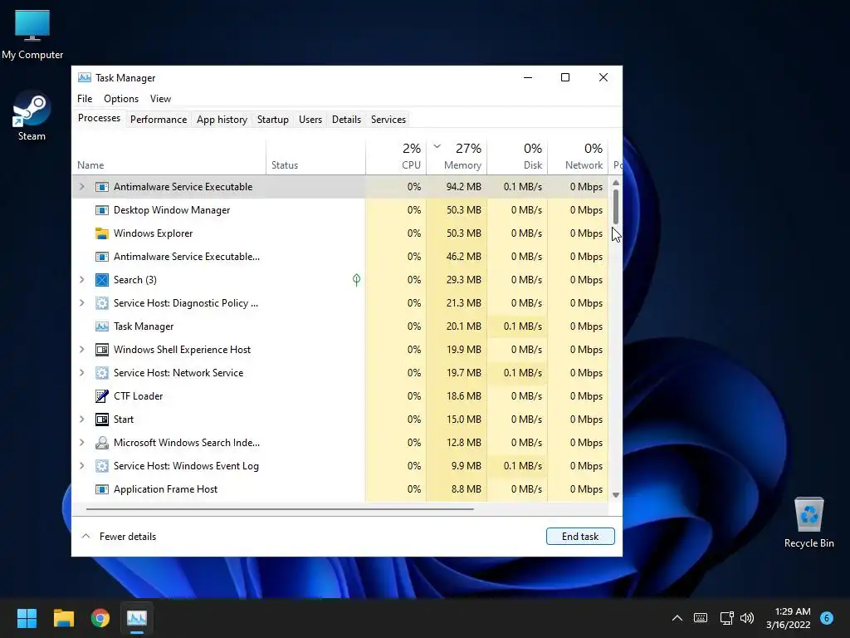Sort by the Name column header
The width and height of the screenshot is (850, 638).
pyautogui.click(x=169, y=157)
